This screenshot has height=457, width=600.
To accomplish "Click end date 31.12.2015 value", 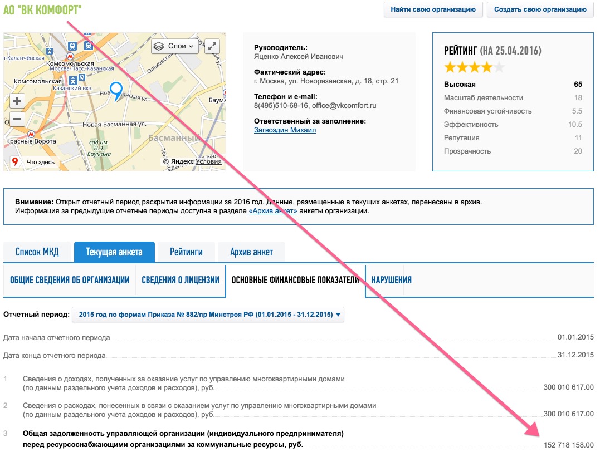I will click(x=575, y=355).
